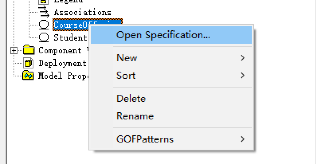Click the Associations arrows icon
This screenshot has height=164, width=317.
pos(44,13)
